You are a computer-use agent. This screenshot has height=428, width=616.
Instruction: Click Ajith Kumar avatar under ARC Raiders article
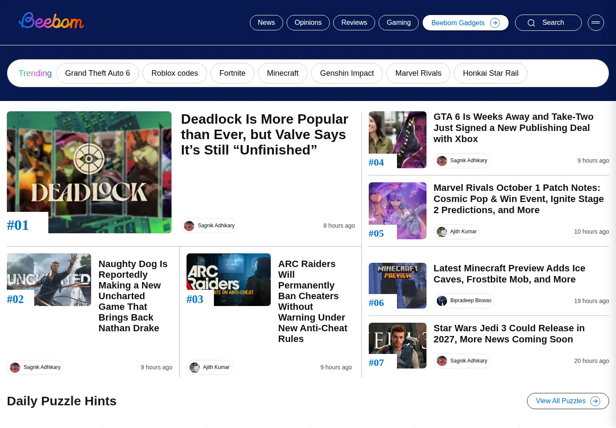tap(195, 367)
